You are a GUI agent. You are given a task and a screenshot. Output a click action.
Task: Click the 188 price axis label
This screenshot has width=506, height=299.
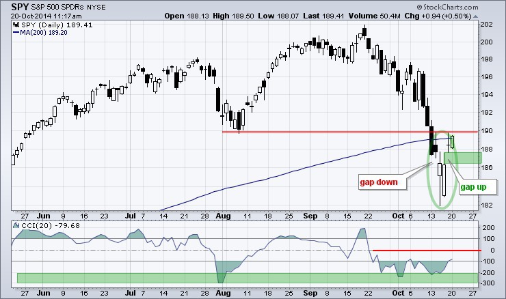coord(487,149)
